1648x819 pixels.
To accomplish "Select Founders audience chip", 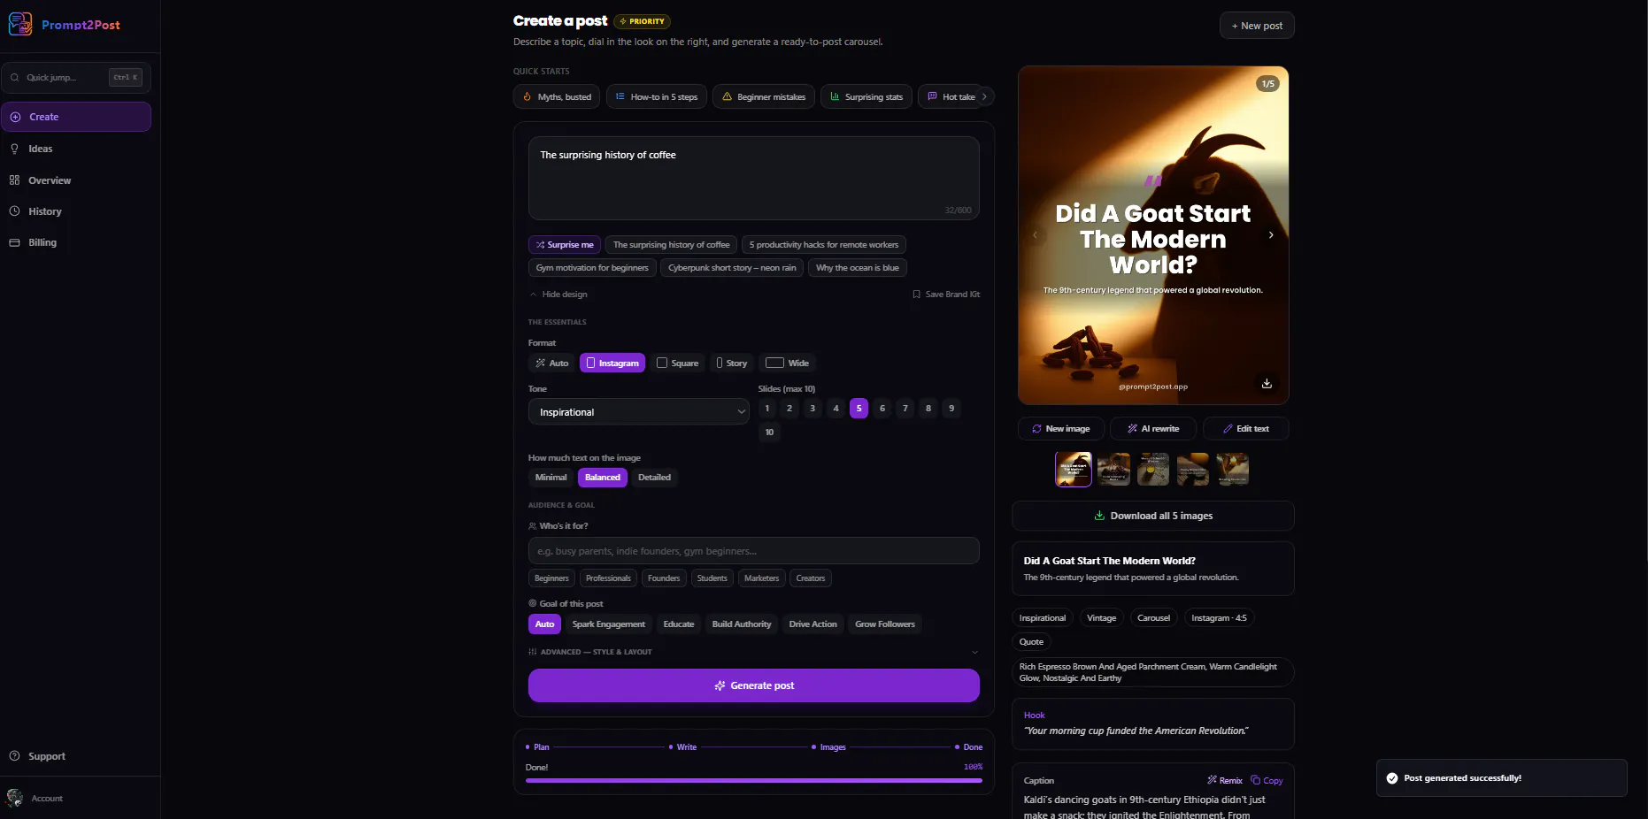I will (664, 578).
